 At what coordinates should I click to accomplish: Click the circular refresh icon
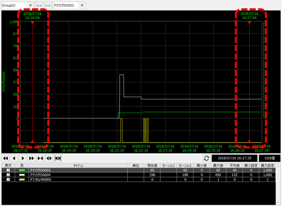point(207,158)
